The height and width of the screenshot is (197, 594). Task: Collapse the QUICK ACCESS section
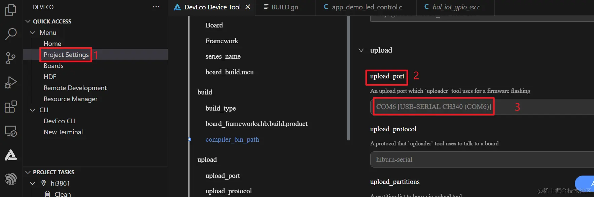coord(28,21)
